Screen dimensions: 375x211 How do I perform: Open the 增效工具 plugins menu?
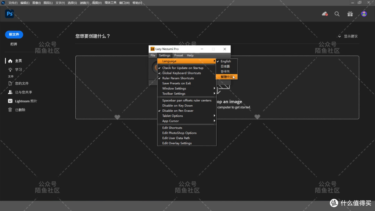pyautogui.click(x=110, y=3)
